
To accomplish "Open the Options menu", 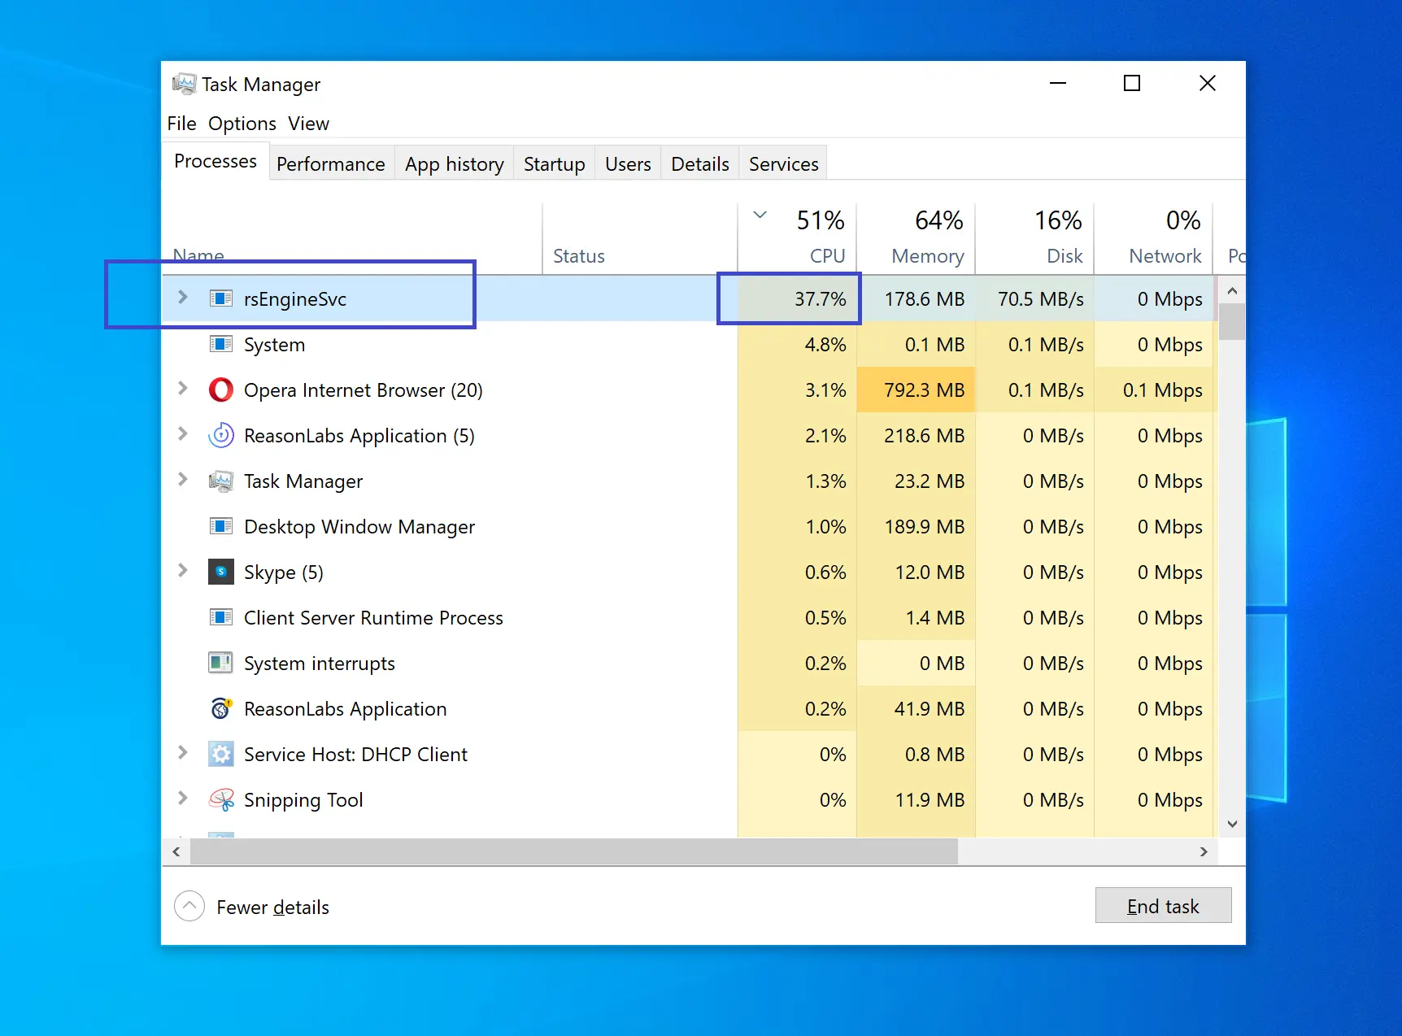I will coord(242,124).
